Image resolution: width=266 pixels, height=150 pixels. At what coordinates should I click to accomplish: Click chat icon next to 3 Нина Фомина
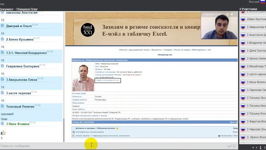click(x=2, y=124)
